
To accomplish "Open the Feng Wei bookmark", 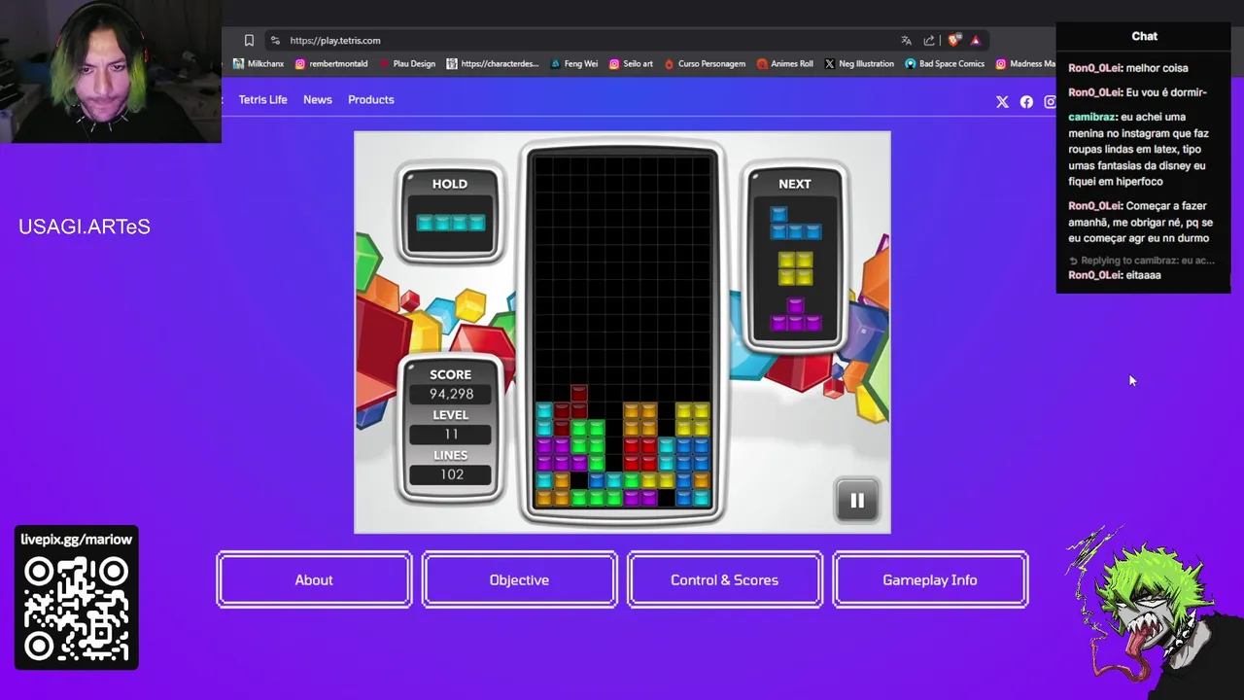I will click(573, 63).
